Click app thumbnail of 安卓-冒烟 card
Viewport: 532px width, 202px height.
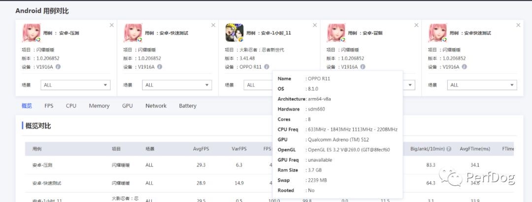coord(336,33)
